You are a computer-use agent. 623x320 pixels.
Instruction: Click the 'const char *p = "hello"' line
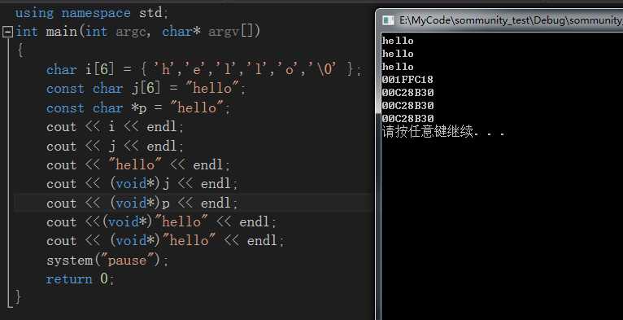pyautogui.click(x=138, y=107)
